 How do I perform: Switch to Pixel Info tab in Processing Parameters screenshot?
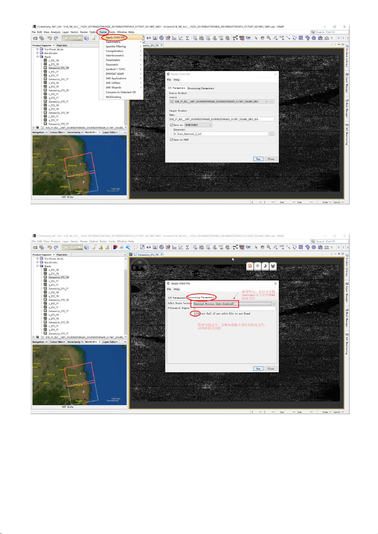tap(62, 254)
